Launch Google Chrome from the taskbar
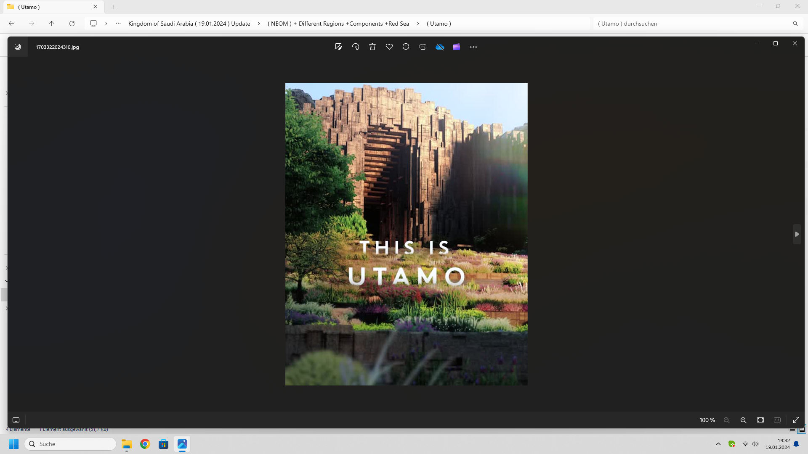The width and height of the screenshot is (808, 454). tap(145, 444)
